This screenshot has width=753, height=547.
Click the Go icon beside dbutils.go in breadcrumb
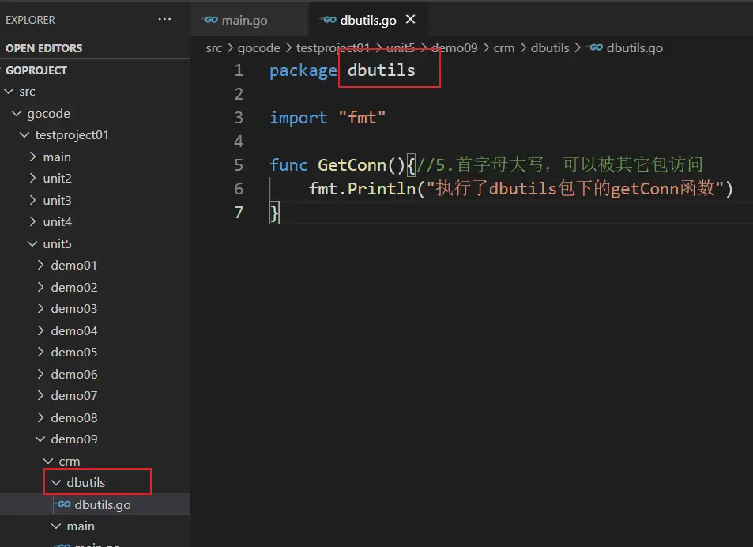pos(597,47)
